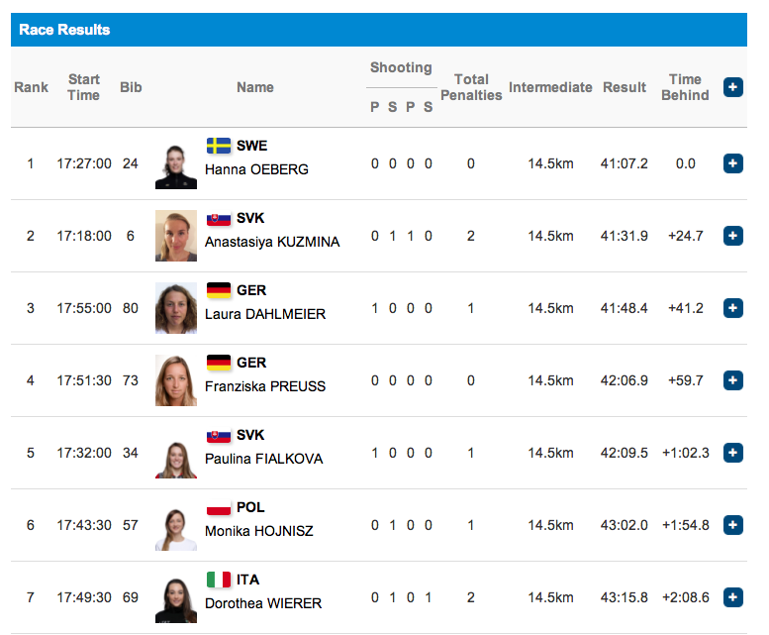
Task: Open Franziska PREUSS's portrait thumbnail
Action: (x=176, y=380)
